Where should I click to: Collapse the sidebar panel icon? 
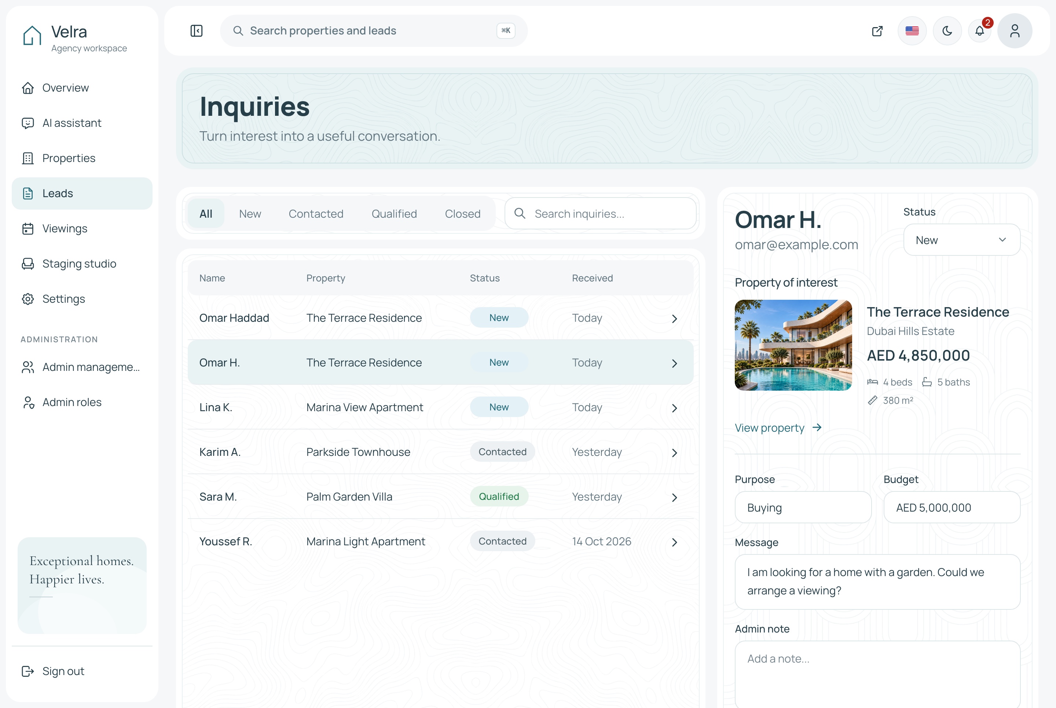click(197, 31)
